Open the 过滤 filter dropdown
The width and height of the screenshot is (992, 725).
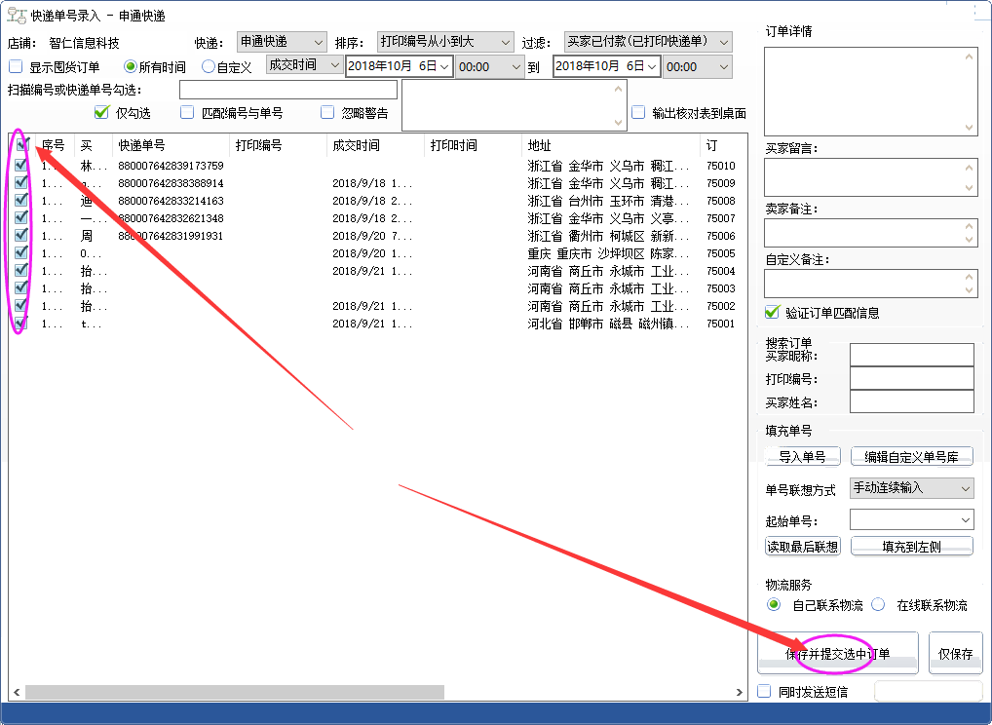coord(648,42)
